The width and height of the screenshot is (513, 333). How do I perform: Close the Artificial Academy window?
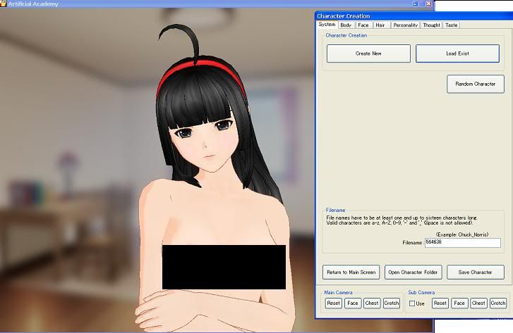point(428,4)
